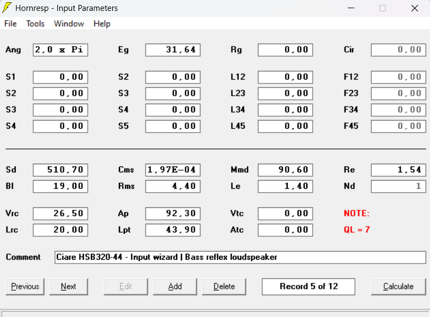The width and height of the screenshot is (430, 317).
Task: Select the Ang field showing 2,0 x Pi
Action: pyautogui.click(x=60, y=50)
